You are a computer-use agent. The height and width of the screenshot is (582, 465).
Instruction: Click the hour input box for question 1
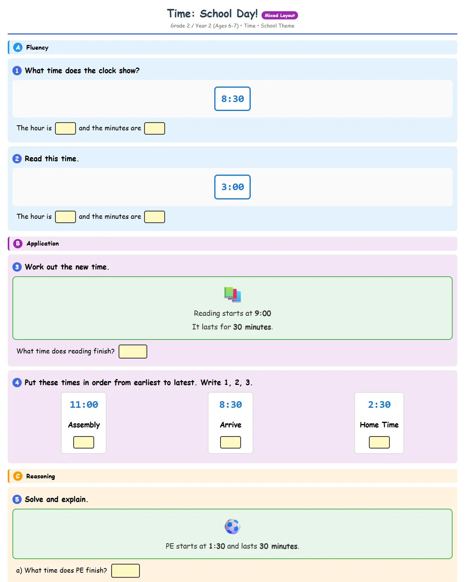[x=65, y=128]
